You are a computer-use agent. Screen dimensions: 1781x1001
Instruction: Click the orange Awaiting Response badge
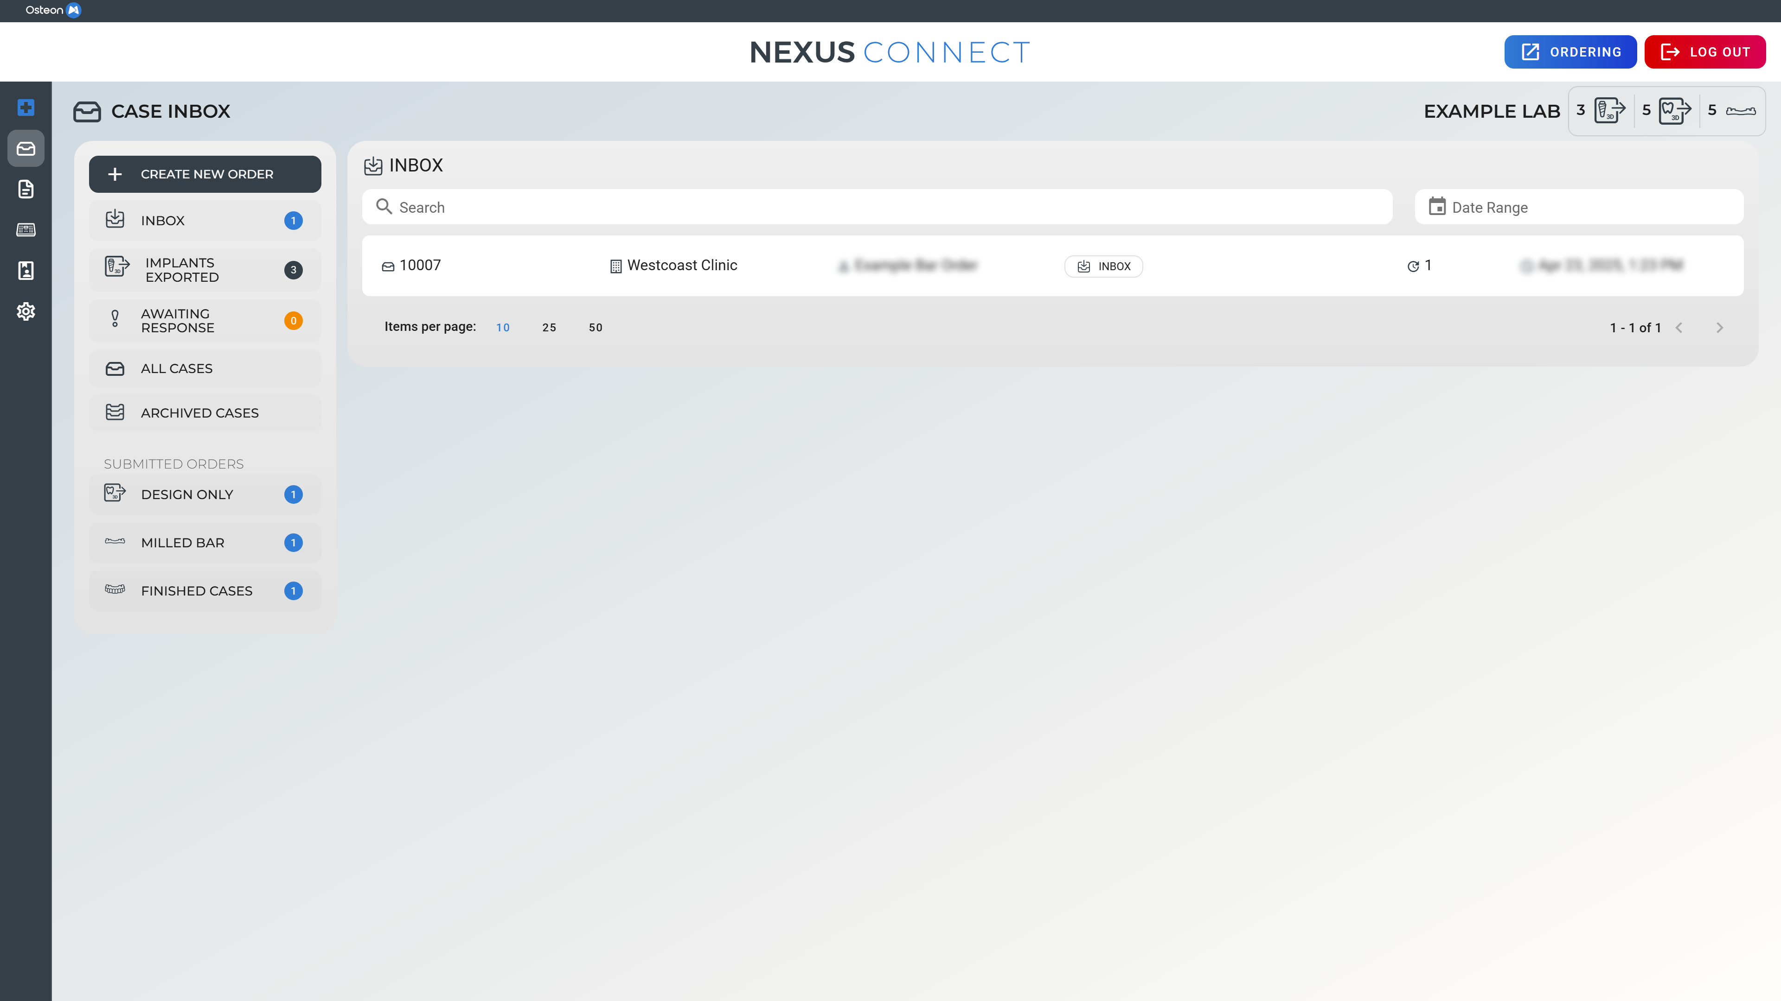[293, 321]
